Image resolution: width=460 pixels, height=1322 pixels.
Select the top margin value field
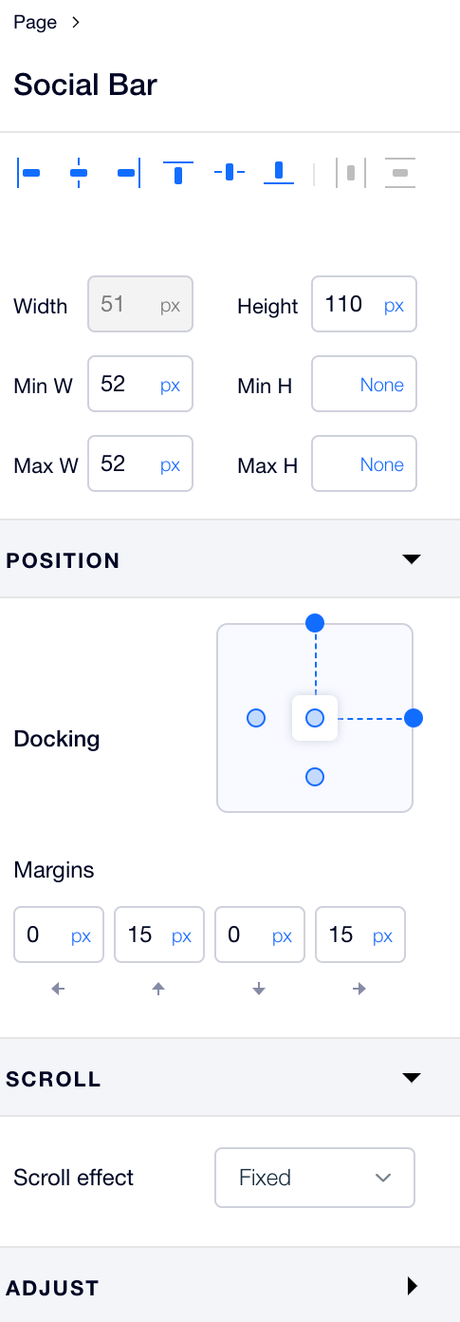(x=159, y=935)
